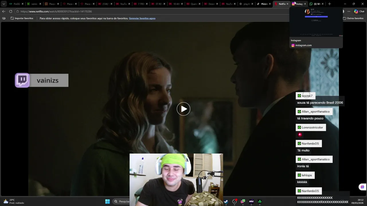Click the red emote under Lorenzotricolor

coord(300,134)
